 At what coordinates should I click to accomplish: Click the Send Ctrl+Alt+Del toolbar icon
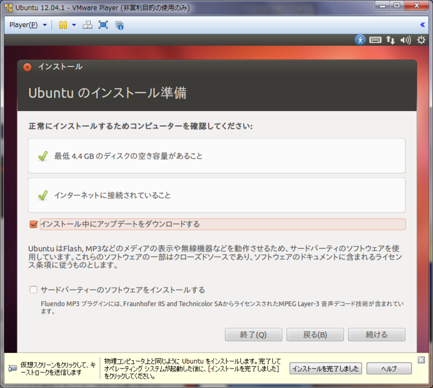point(87,24)
